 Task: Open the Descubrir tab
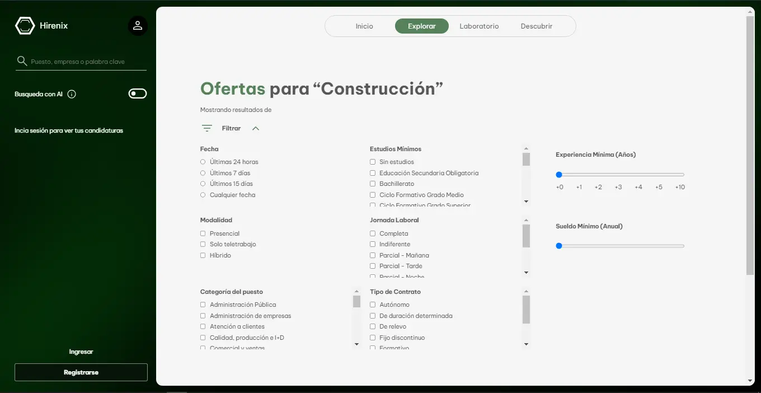[536, 26]
